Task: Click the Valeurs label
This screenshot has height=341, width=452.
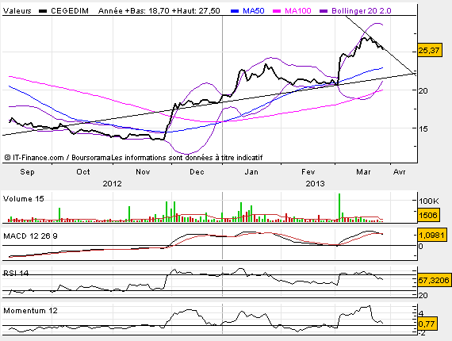Action: point(17,11)
